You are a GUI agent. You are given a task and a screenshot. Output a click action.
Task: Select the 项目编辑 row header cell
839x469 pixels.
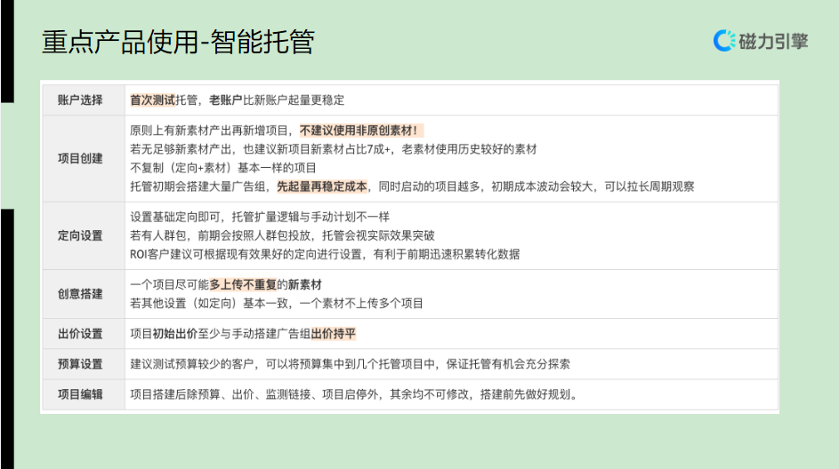coord(81,393)
